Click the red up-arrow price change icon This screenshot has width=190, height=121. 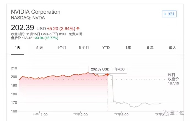(x=78, y=28)
